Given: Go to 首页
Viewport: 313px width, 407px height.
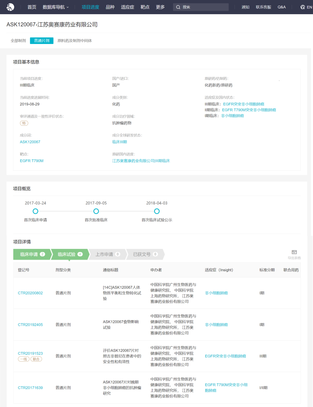Looking at the screenshot, I should tap(32, 7).
